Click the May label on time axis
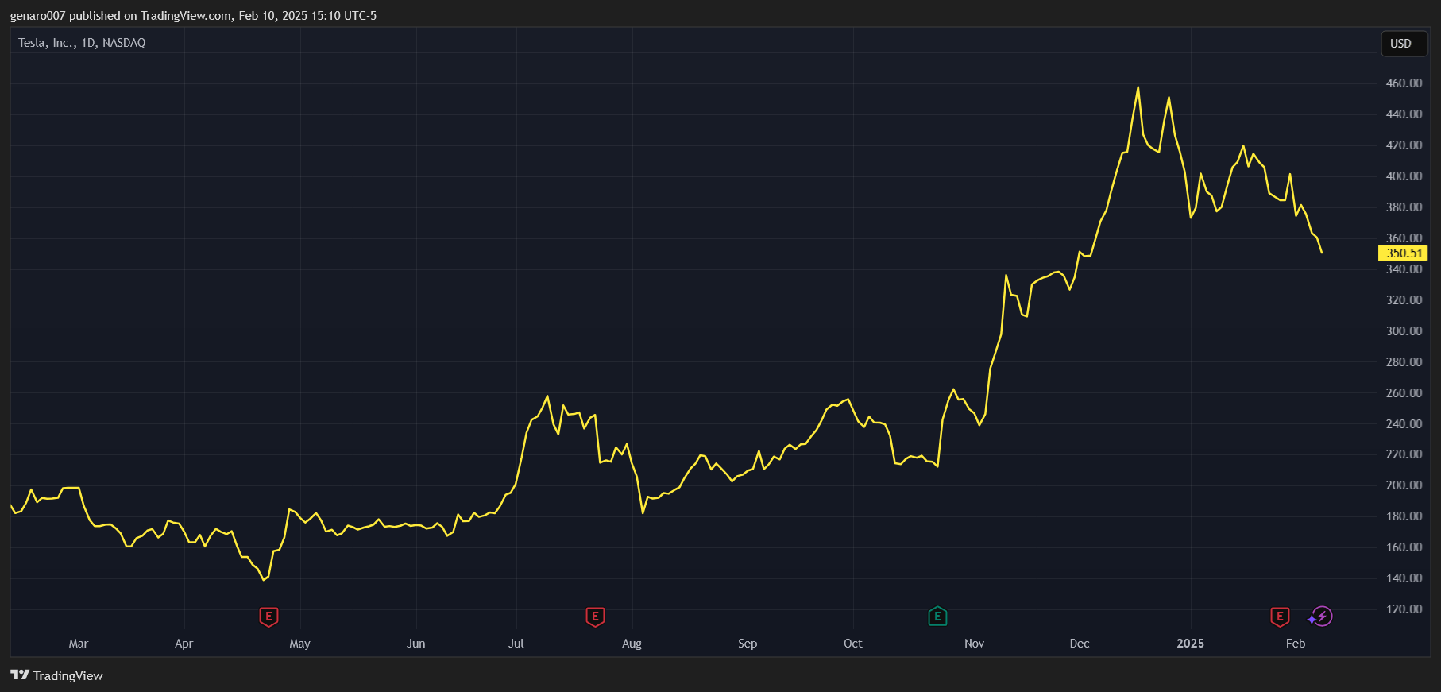Viewport: 1441px width, 692px height. point(299,644)
